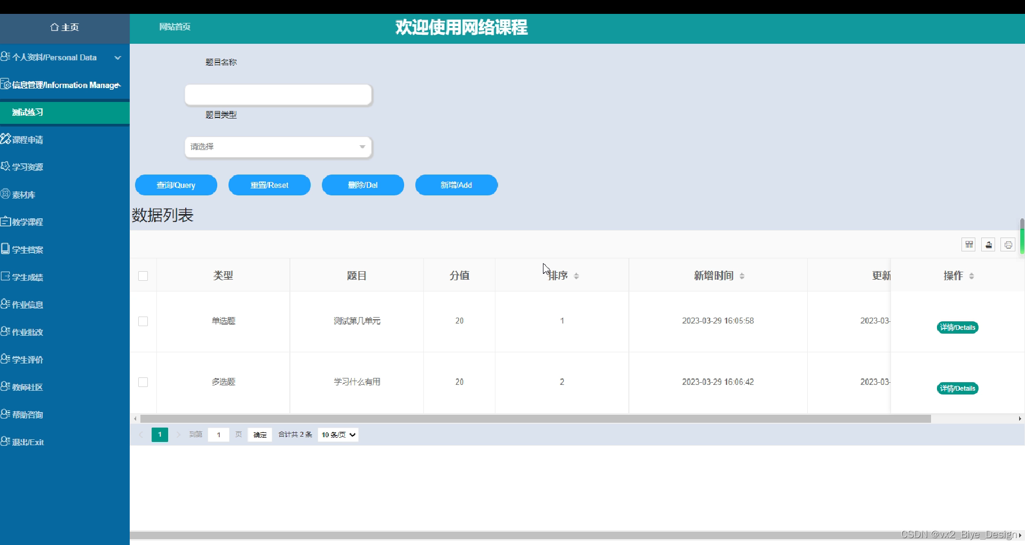Image resolution: width=1025 pixels, height=545 pixels.
Task: Click the home icon next to 主页
Action: coord(54,27)
